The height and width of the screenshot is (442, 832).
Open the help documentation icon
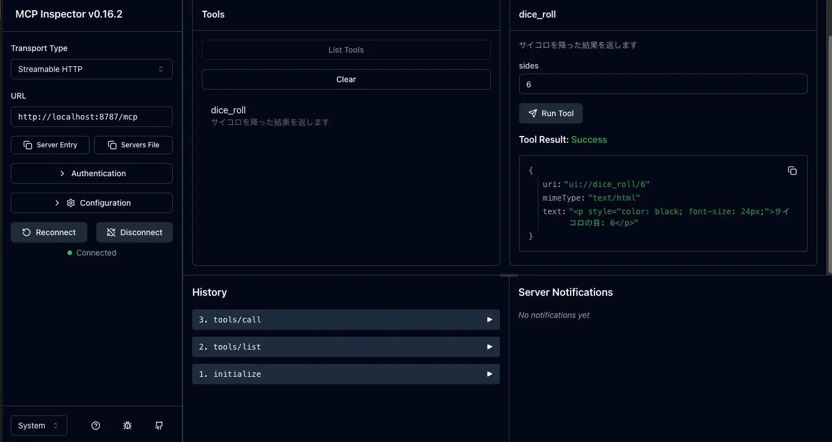(x=96, y=426)
